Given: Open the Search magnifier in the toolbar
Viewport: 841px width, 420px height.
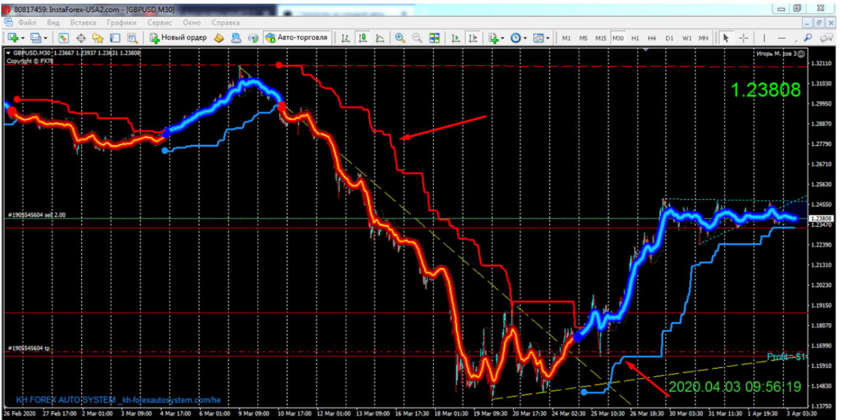Looking at the screenshot, I should 808,37.
